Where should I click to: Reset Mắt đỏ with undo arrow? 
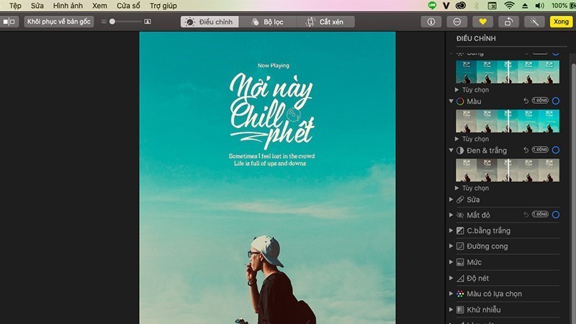tap(526, 215)
